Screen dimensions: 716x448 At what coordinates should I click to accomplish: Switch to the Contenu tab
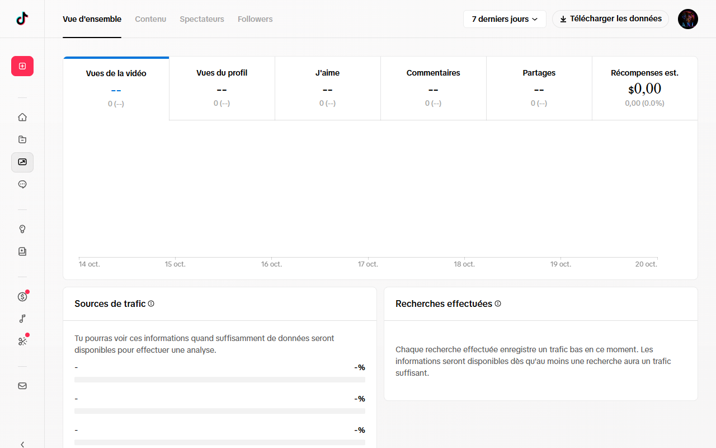[x=150, y=19]
